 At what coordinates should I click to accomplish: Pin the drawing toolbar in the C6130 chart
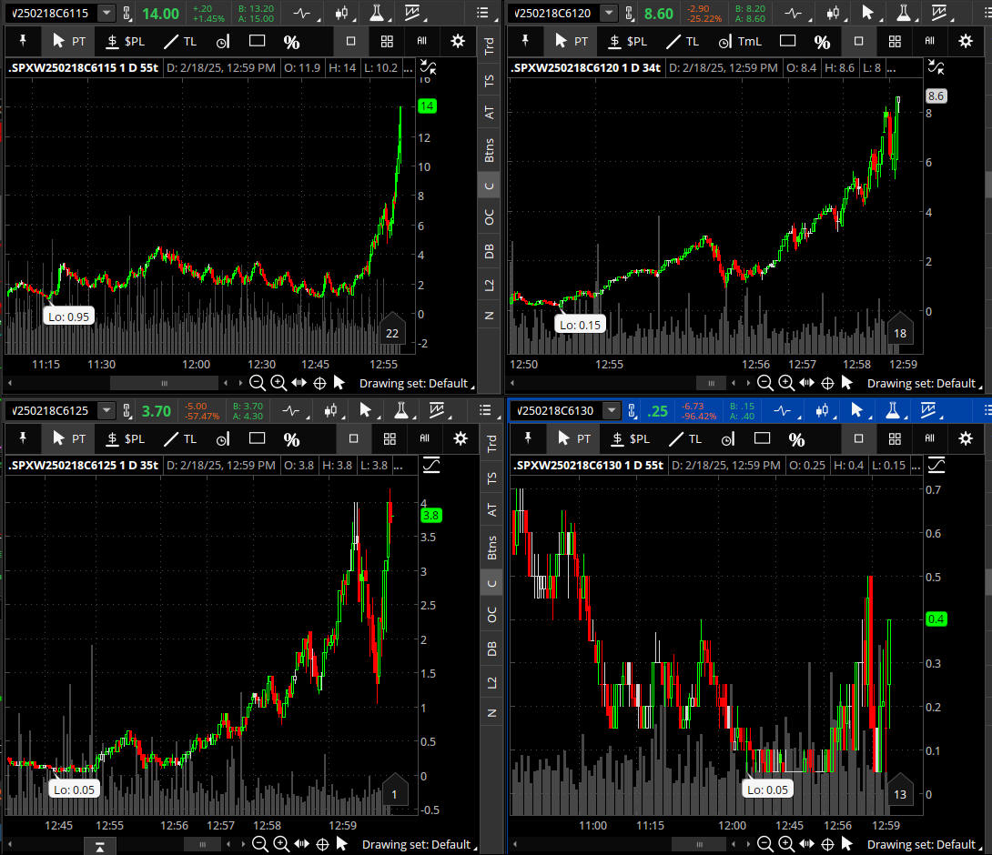(528, 438)
